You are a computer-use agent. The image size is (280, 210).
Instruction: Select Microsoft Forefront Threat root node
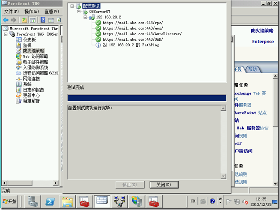pyautogui.click(x=33, y=29)
